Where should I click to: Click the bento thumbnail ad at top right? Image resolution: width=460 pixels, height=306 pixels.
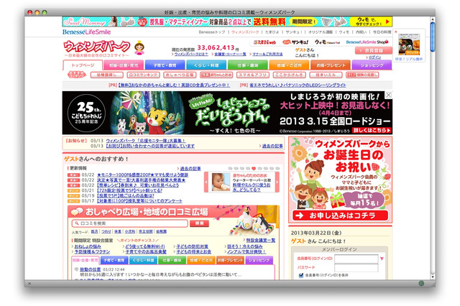pos(409,45)
